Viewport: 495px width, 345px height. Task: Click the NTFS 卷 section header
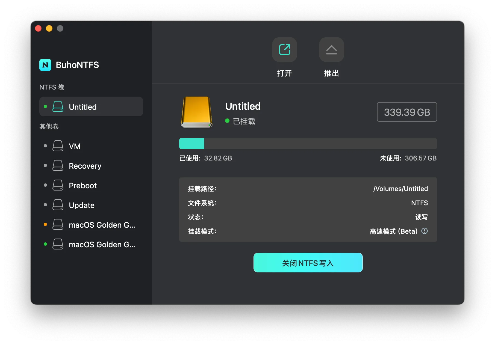pyautogui.click(x=52, y=87)
